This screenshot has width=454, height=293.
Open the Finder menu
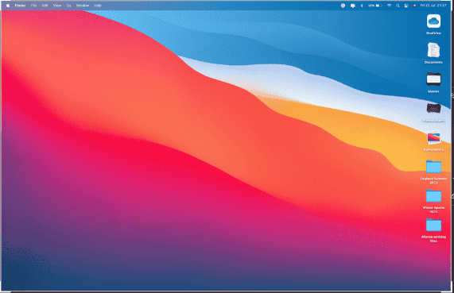click(x=20, y=6)
